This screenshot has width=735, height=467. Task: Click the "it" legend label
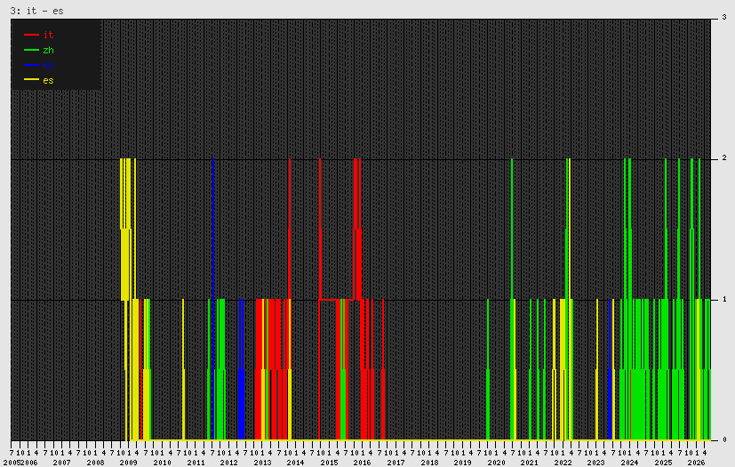tap(48, 35)
